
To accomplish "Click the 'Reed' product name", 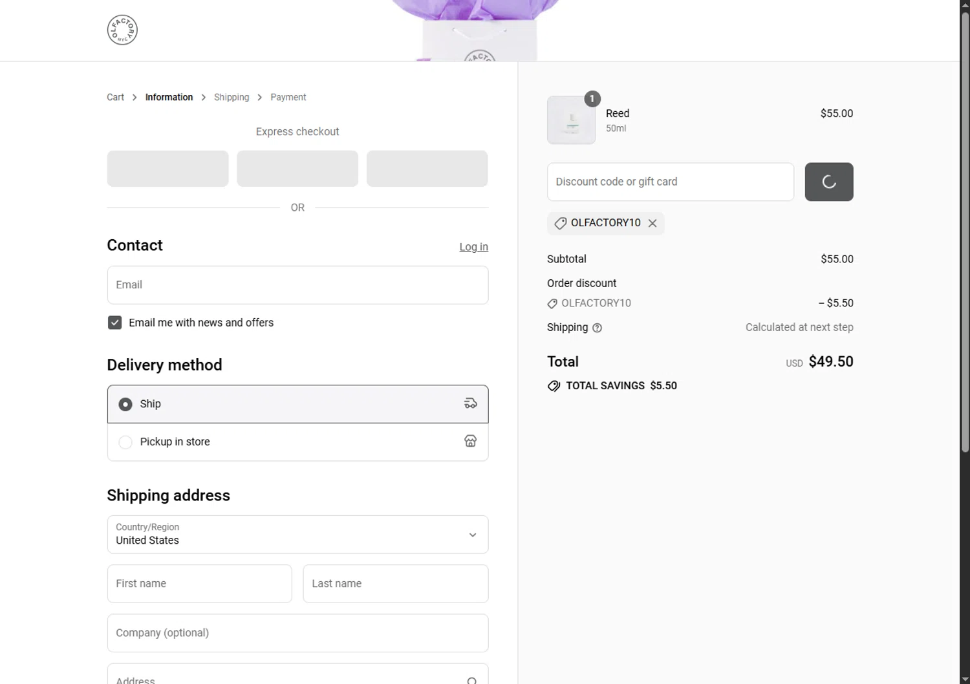I will [x=618, y=113].
